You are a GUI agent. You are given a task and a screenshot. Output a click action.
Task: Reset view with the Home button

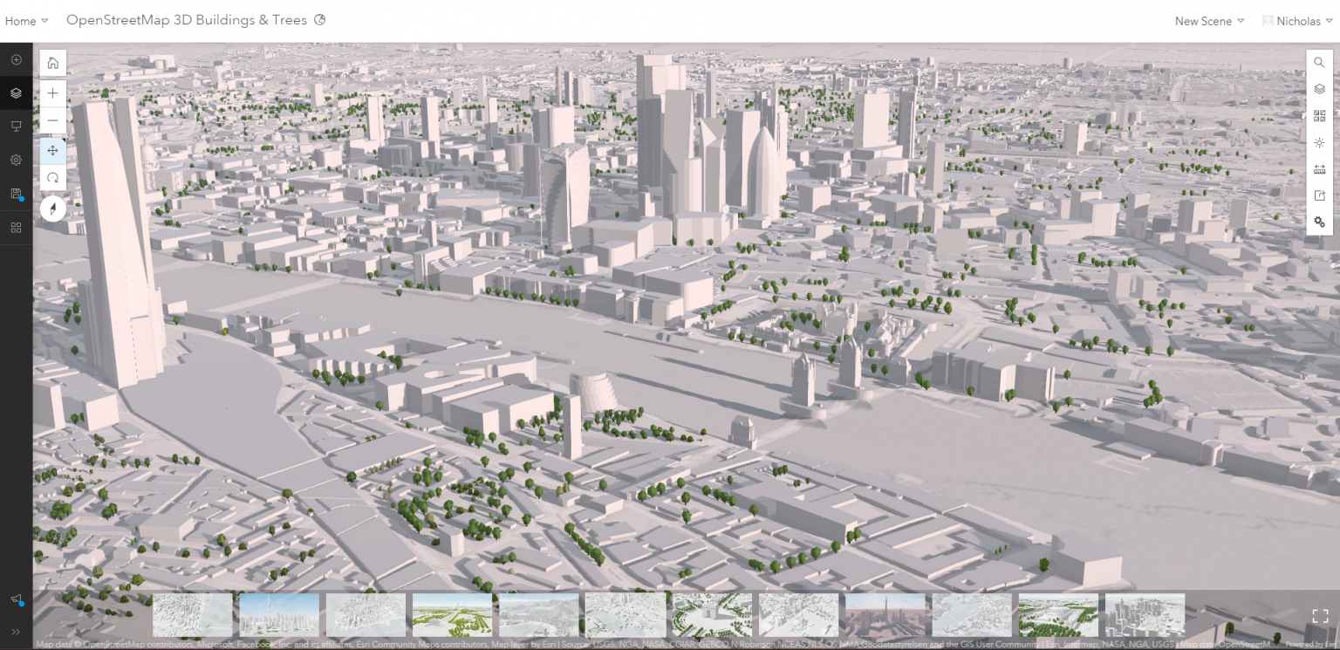[53, 63]
